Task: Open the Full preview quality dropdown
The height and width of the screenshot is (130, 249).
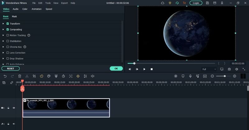Action: coord(209,69)
